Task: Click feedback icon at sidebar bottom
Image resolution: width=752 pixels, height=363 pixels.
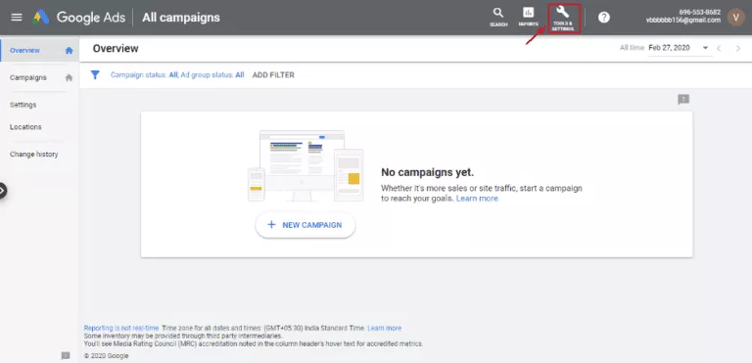Action: (66, 355)
